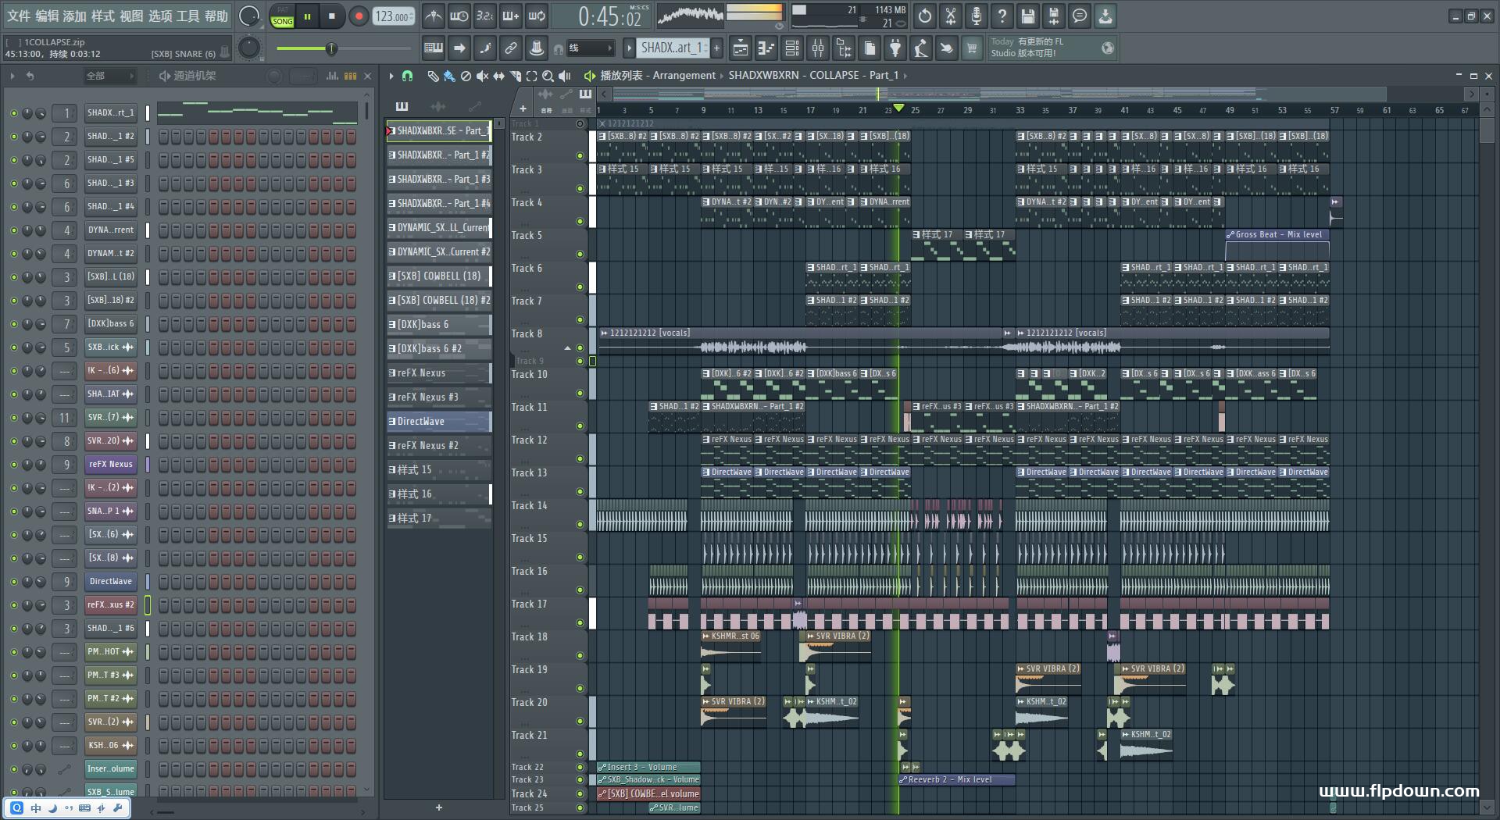Click the shopping cart store icon

[x=972, y=48]
